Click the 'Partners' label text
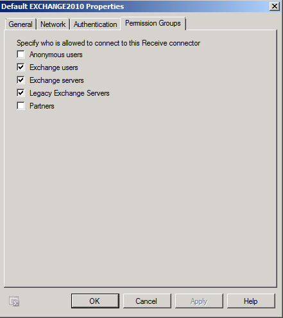 [42, 106]
